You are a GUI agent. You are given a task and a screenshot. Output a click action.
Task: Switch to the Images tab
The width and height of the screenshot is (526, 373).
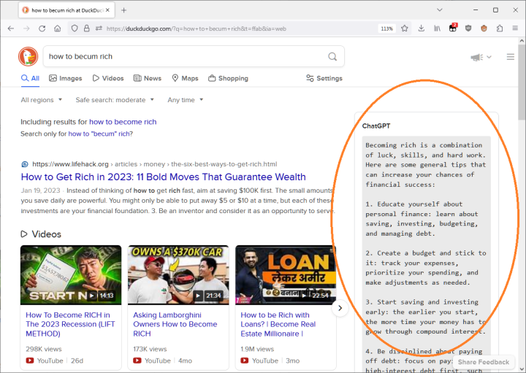65,78
